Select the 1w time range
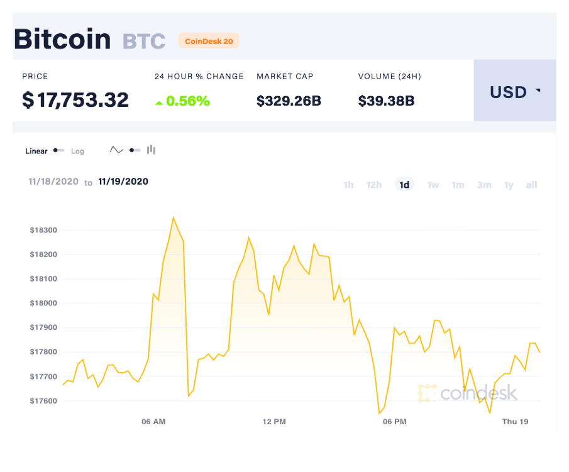Image resolution: width=569 pixels, height=472 pixels. [433, 185]
